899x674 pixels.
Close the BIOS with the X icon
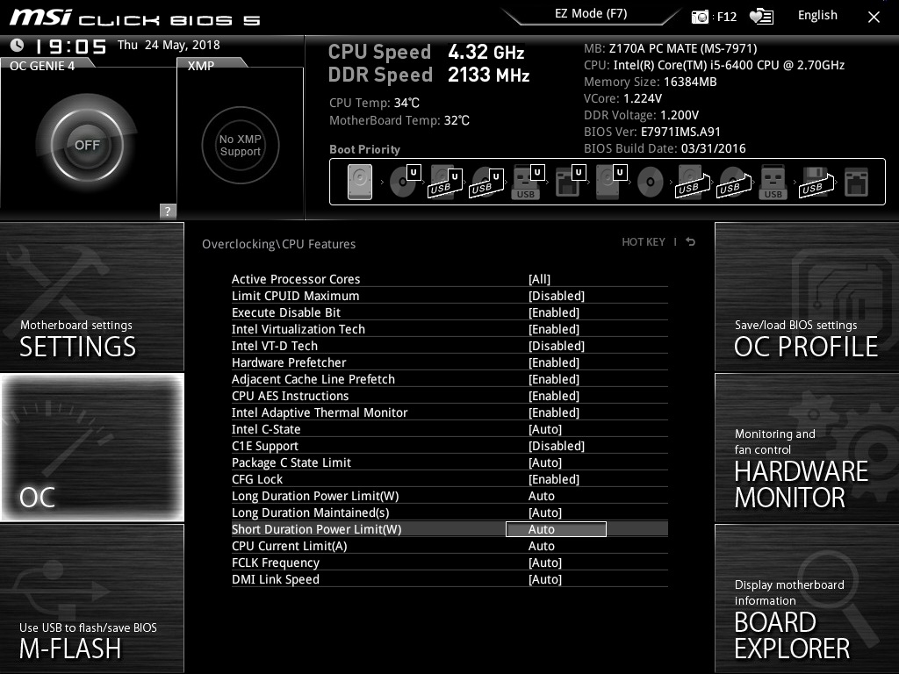[874, 18]
